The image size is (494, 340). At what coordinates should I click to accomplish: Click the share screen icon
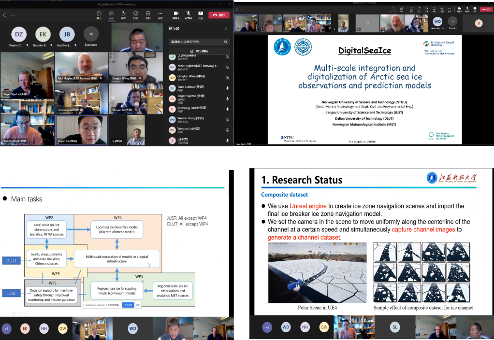tap(201, 14)
